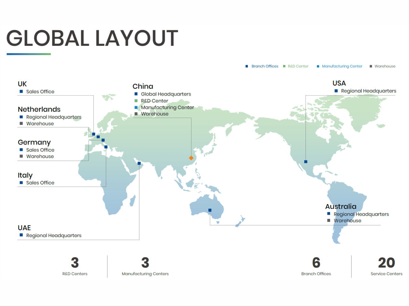Click the Germany Warehouse entry
The width and height of the screenshot is (409, 306).
[x=40, y=157]
